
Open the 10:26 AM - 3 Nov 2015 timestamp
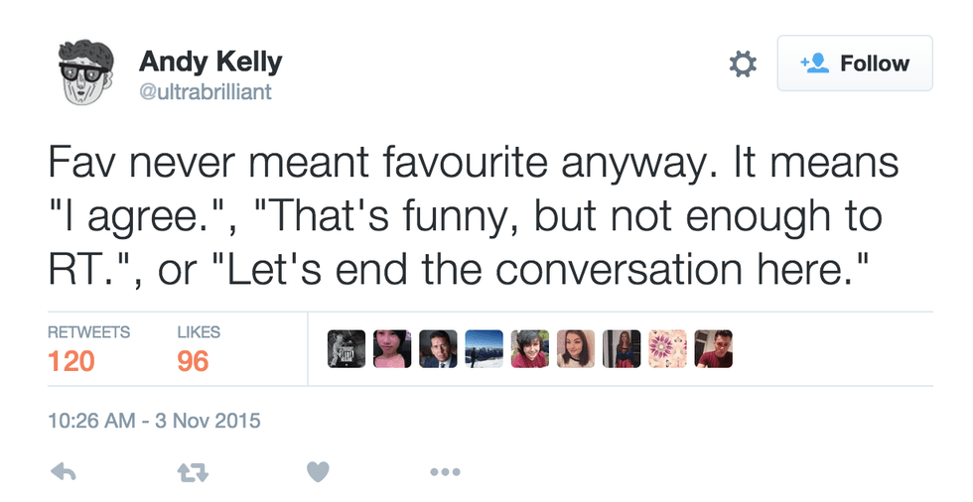[154, 421]
